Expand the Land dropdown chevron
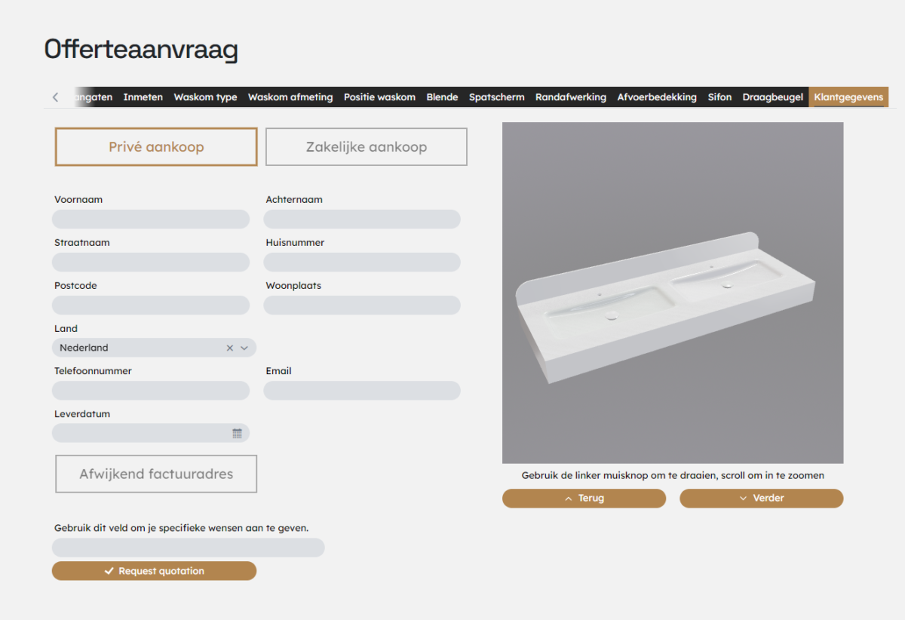Screen dimensions: 905x620 click(244, 348)
